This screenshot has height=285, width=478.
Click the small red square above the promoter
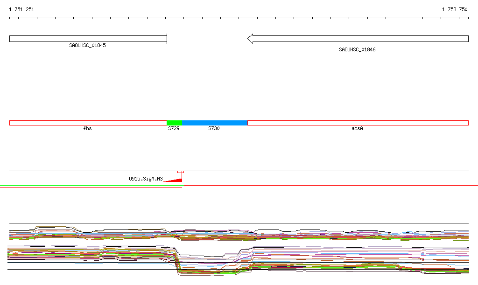coord(181,172)
